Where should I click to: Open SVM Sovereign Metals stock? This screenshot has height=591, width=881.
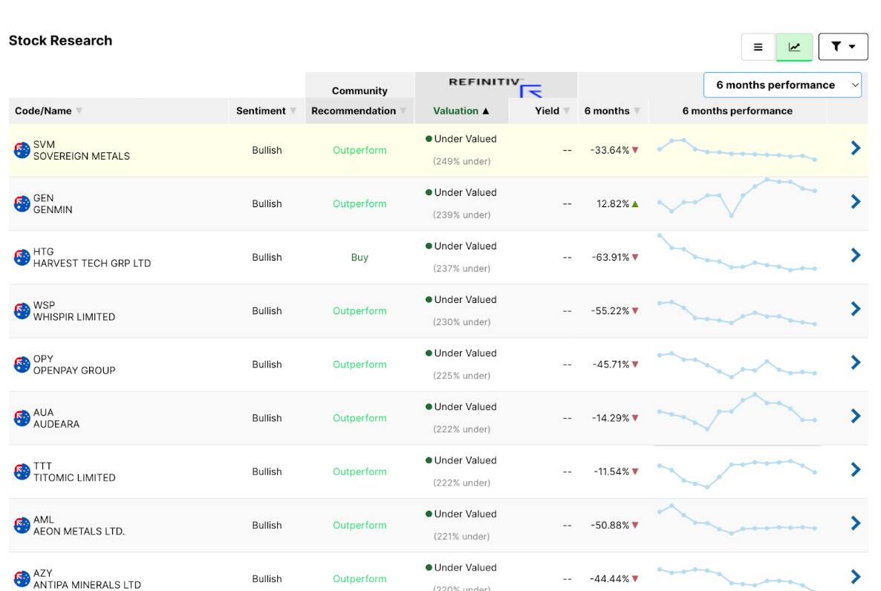point(82,150)
